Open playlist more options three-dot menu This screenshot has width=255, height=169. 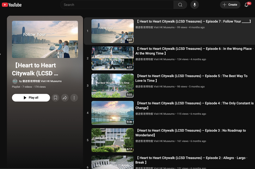tap(74, 98)
